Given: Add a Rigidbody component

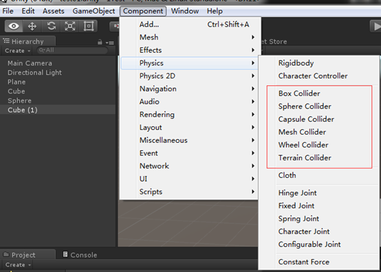Looking at the screenshot, I should click(x=319, y=63).
